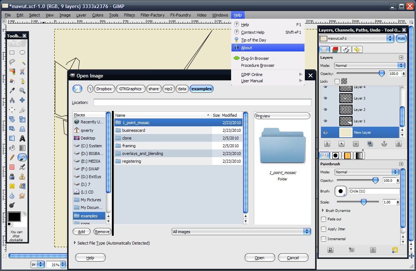Select the Clone stamp tool
The width and height of the screenshot is (416, 271).
coord(22,177)
